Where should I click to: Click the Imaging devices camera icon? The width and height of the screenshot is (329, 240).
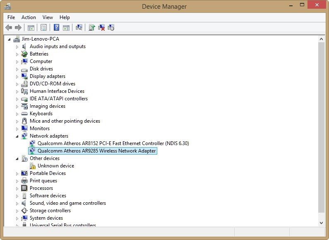click(24, 106)
